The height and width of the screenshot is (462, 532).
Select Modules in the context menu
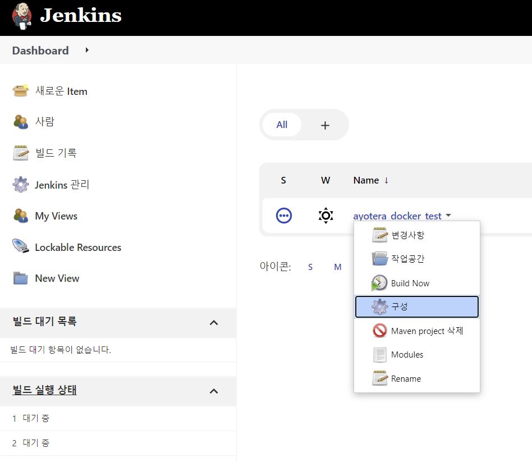coord(416,355)
